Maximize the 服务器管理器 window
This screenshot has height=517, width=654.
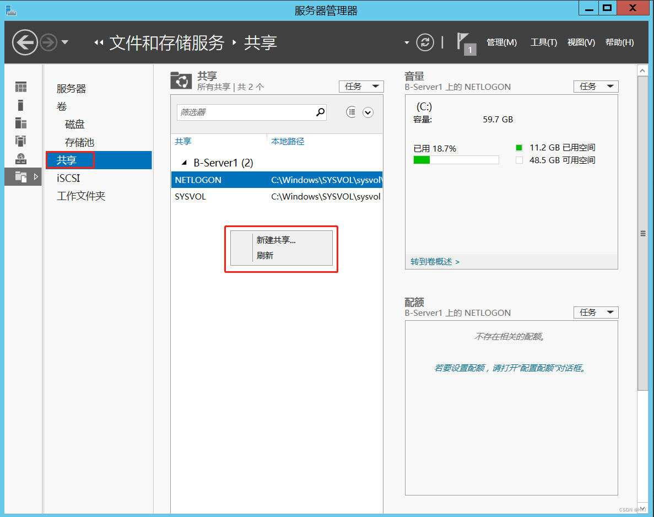click(607, 8)
